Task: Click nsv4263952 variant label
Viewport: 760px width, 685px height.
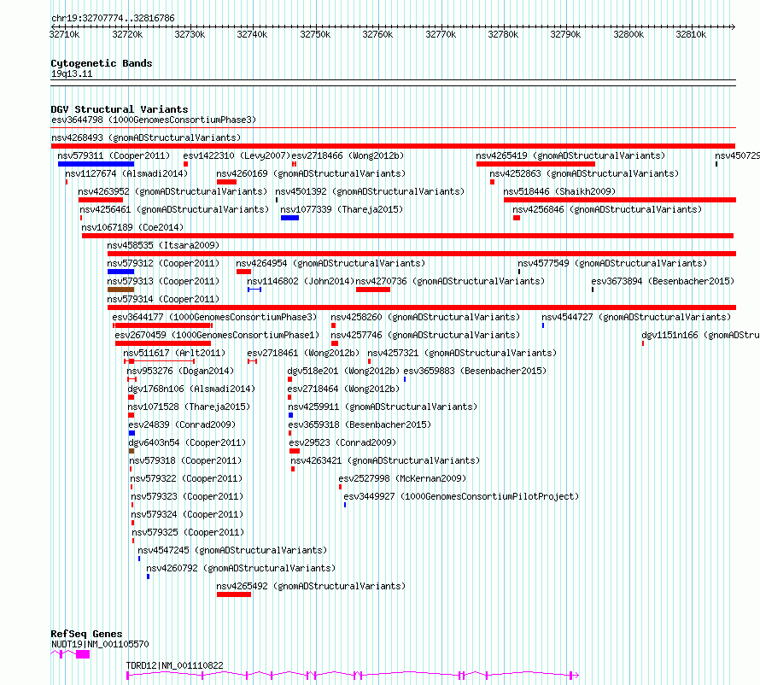Action: (172, 191)
